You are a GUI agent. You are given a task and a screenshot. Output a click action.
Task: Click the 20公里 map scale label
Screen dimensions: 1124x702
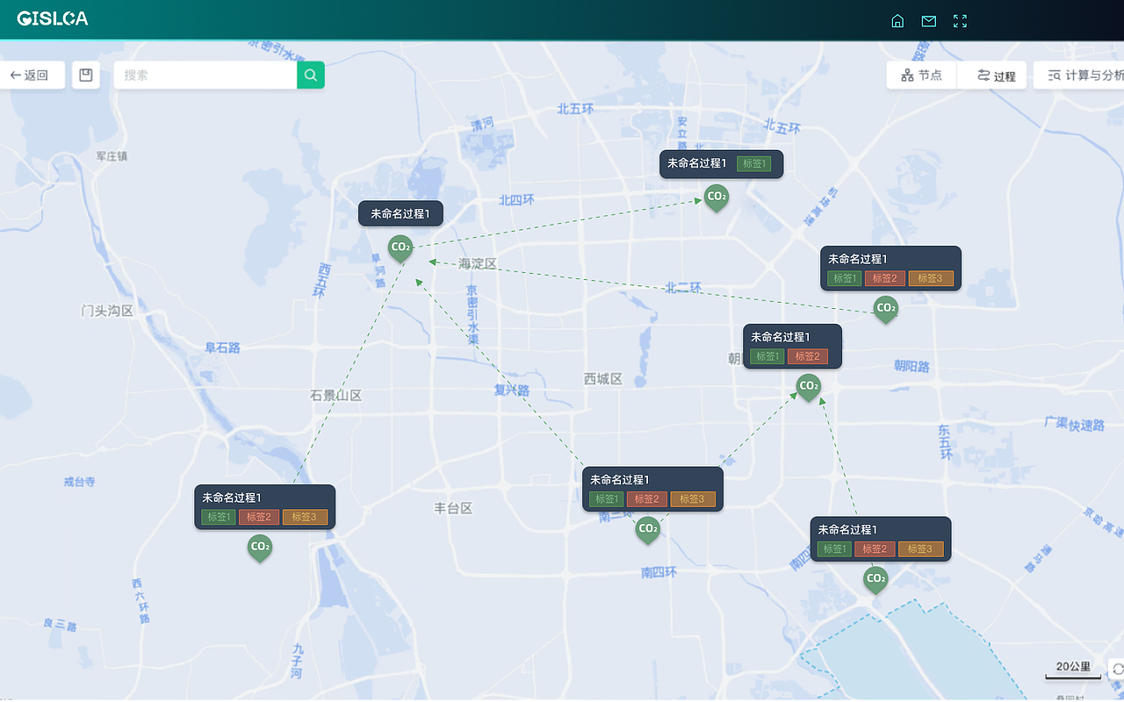pos(1073,667)
